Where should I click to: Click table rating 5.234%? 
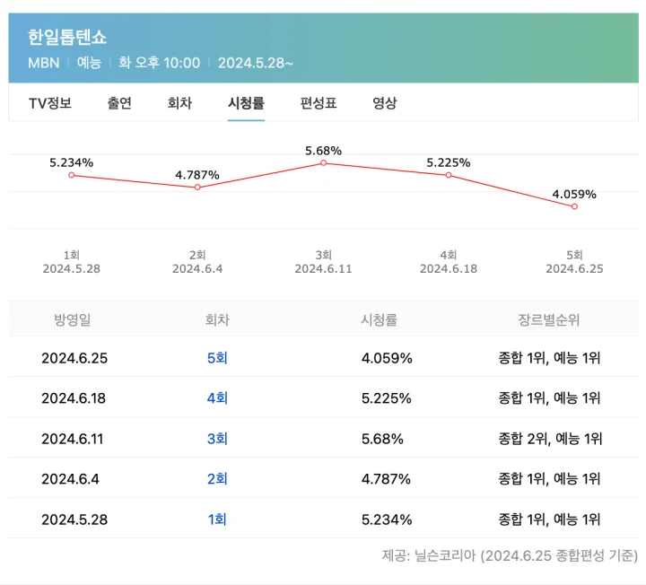click(x=387, y=520)
